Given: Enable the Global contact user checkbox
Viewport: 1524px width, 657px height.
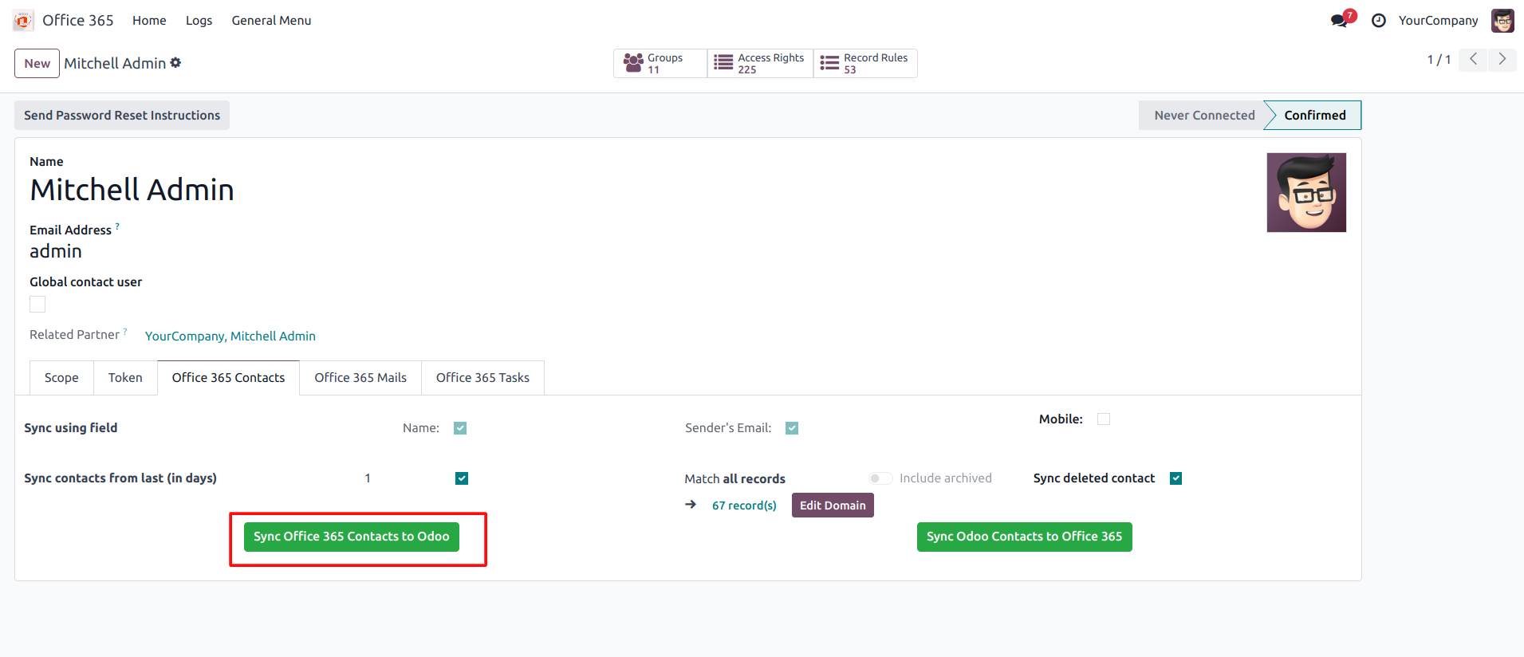Looking at the screenshot, I should tap(37, 305).
